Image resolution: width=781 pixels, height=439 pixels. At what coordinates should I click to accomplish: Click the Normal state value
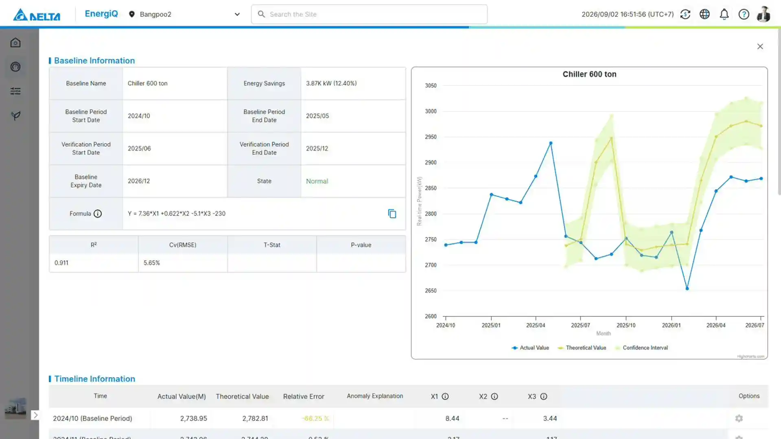(x=317, y=181)
